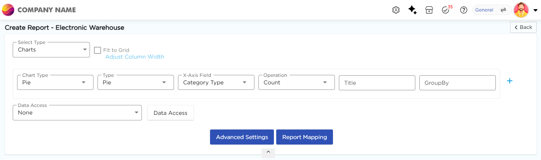Viewport: 541px width, 160px height.
Task: Enable the Fit to Grid checkbox
Action: click(x=97, y=50)
